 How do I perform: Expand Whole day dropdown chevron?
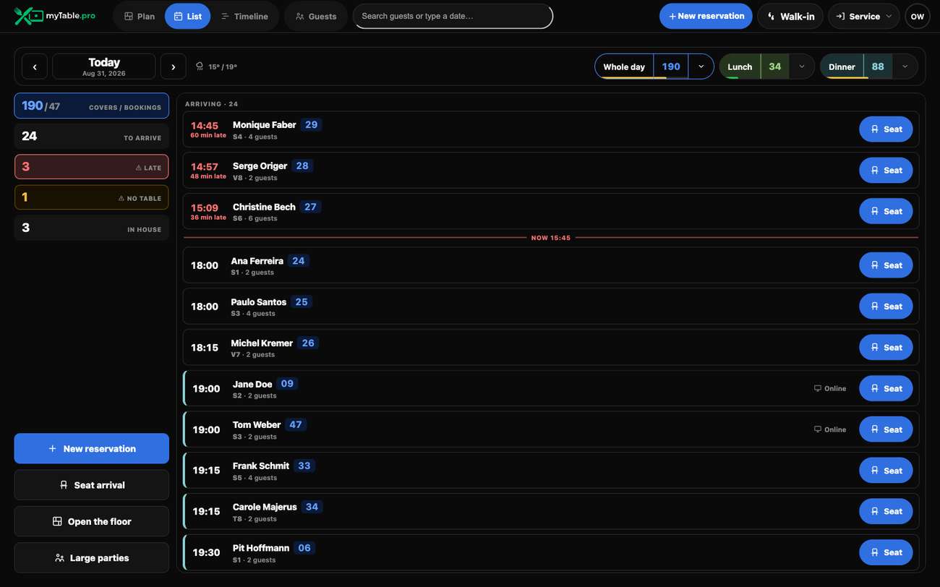[x=701, y=67]
